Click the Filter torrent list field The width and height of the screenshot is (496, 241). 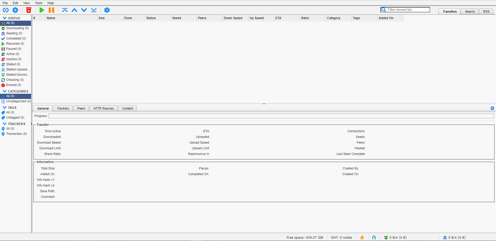pos(405,10)
